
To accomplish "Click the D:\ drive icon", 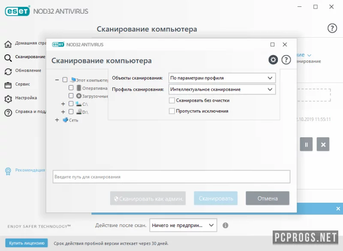I will tap(79, 112).
